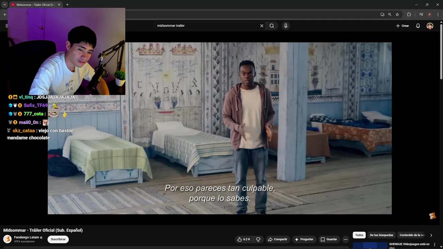Show more chips with the right chevron
The height and width of the screenshot is (249, 443).
(x=431, y=235)
